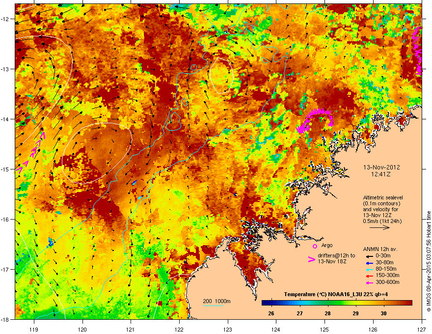Click the latitude axis label -14
Viewport: 432px width, 334px height.
click(x=5, y=119)
